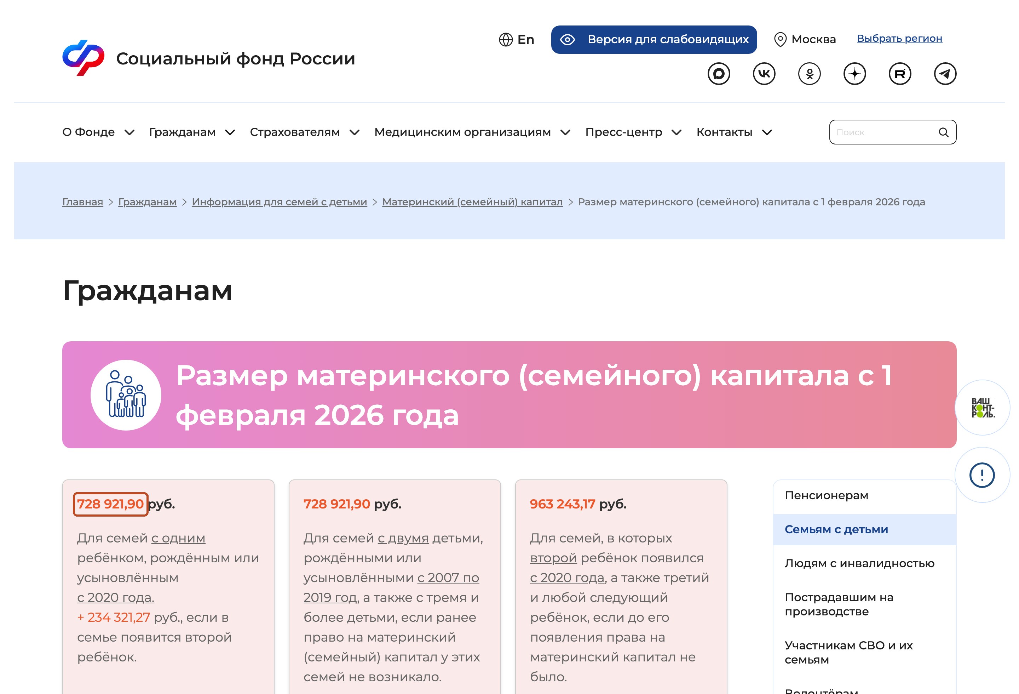Open the Telegram paper-plane icon
The width and height of the screenshot is (1019, 694).
[x=945, y=74]
